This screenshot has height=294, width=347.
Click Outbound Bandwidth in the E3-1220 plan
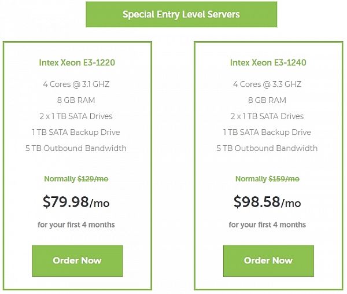pos(76,148)
